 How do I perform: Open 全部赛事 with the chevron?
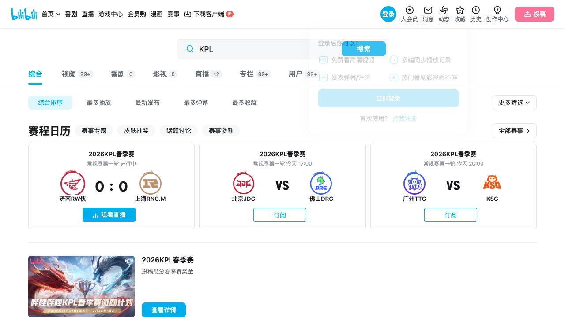514,131
